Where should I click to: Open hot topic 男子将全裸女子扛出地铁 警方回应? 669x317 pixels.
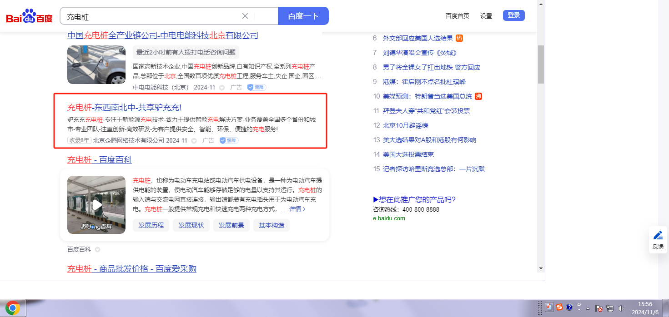pyautogui.click(x=432, y=67)
